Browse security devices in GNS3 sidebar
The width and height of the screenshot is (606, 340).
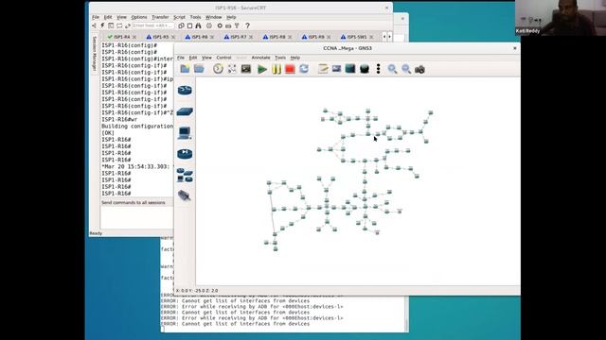pyautogui.click(x=185, y=154)
